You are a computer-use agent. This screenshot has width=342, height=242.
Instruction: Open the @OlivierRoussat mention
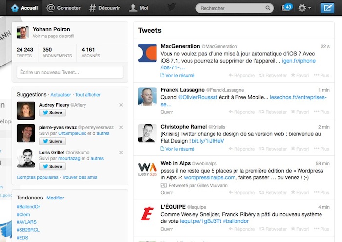198,97
